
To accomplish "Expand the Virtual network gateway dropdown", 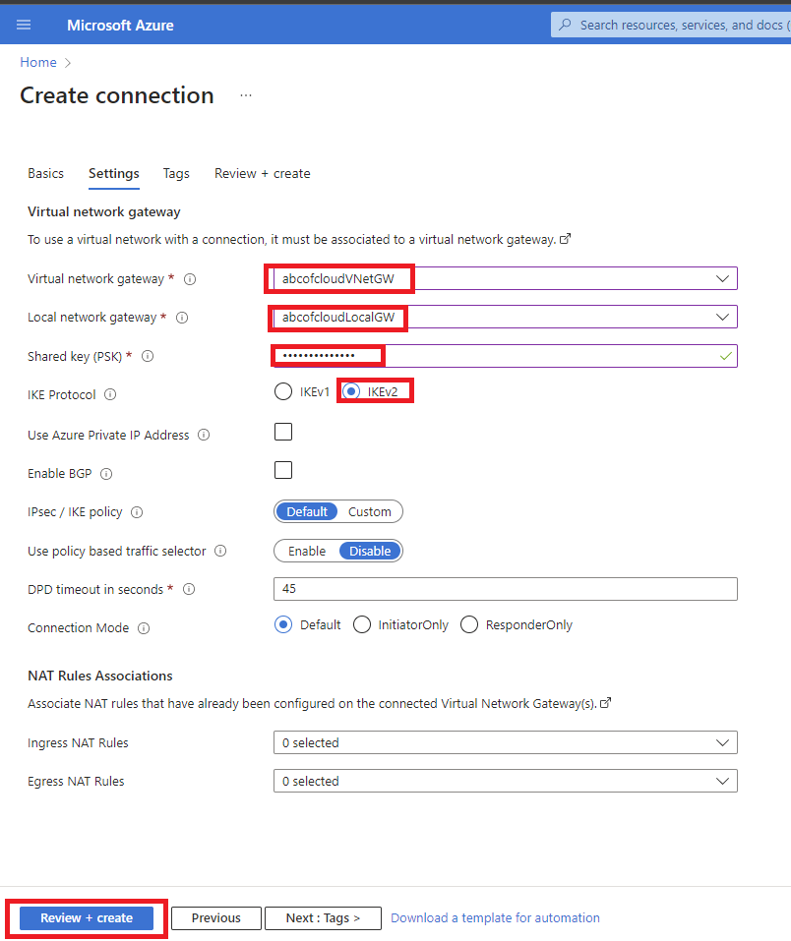I will coord(724,279).
